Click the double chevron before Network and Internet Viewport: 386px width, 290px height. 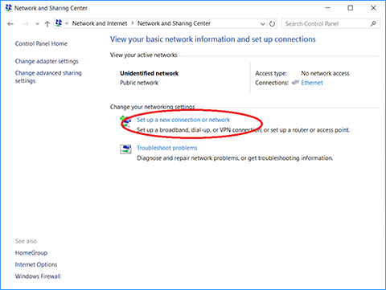point(67,23)
